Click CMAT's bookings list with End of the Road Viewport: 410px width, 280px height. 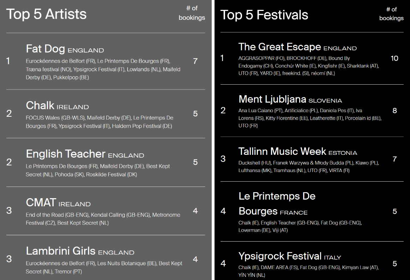coord(103,219)
